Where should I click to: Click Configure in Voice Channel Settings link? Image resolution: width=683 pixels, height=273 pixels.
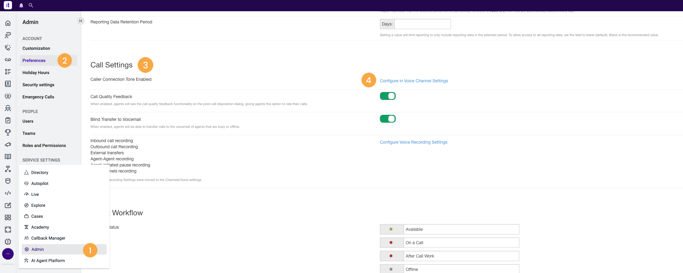(x=414, y=81)
